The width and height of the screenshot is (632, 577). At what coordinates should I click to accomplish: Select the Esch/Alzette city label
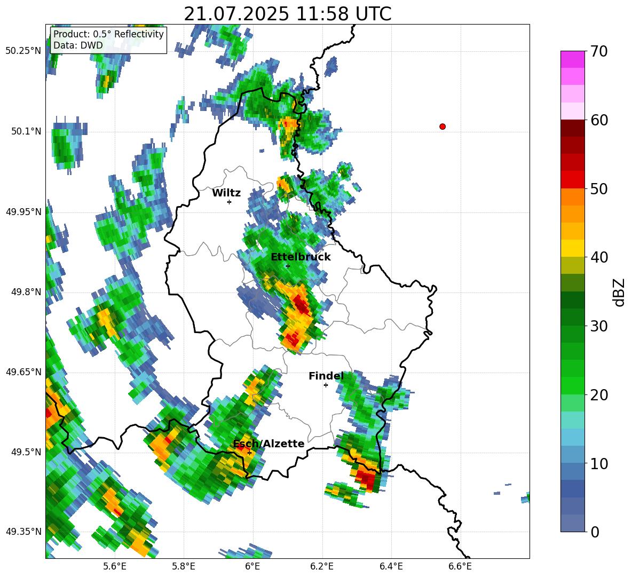pos(268,444)
